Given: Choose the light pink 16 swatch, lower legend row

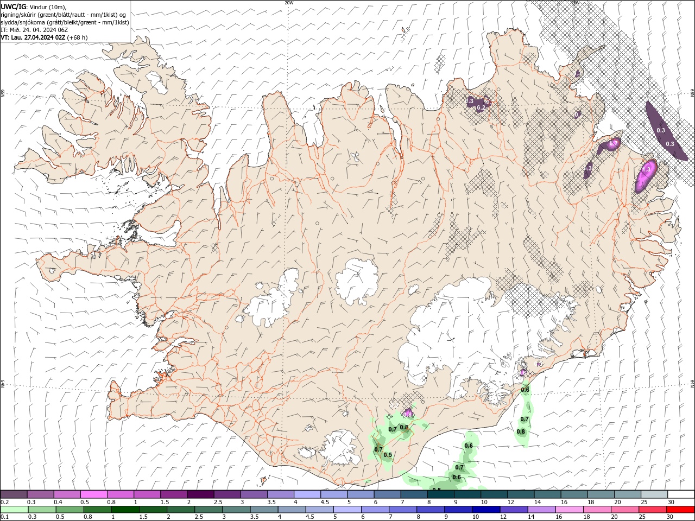Looking at the screenshot, I should [570, 510].
